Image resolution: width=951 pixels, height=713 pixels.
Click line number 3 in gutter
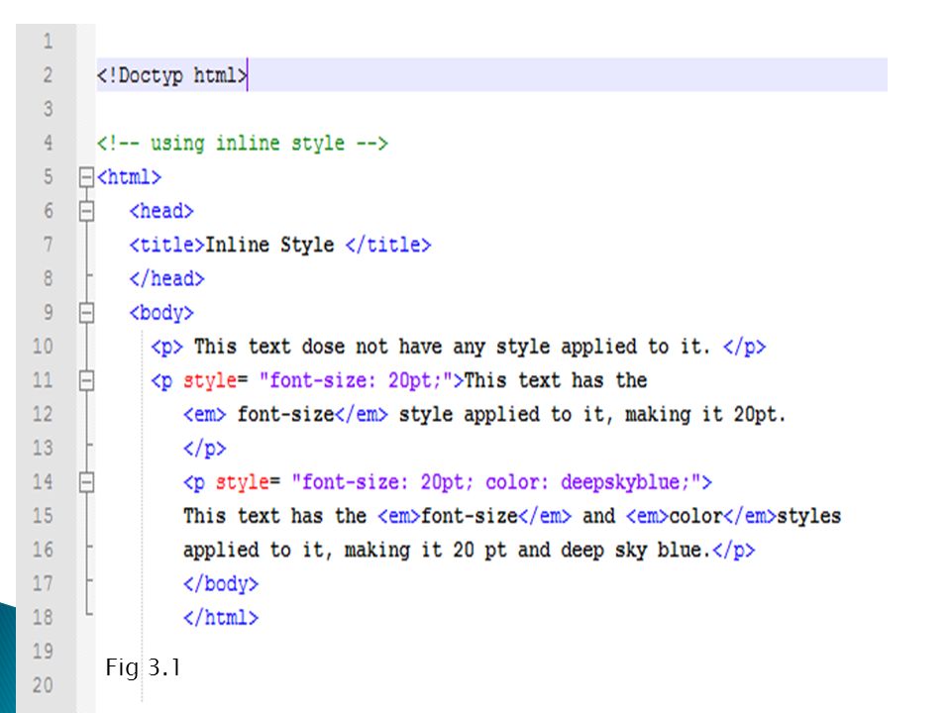tap(48, 109)
